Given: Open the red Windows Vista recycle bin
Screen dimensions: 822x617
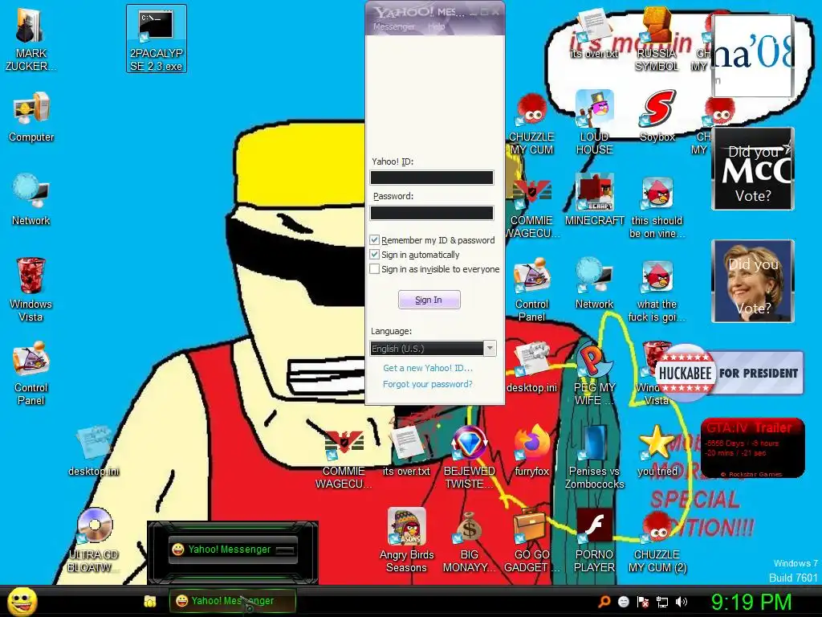Looking at the screenshot, I should [31, 289].
